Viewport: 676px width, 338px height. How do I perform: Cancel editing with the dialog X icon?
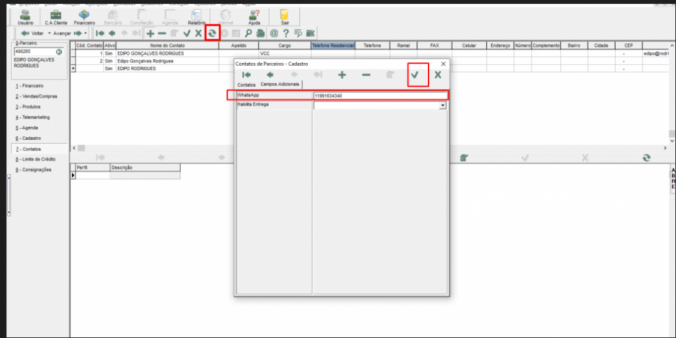pos(438,75)
